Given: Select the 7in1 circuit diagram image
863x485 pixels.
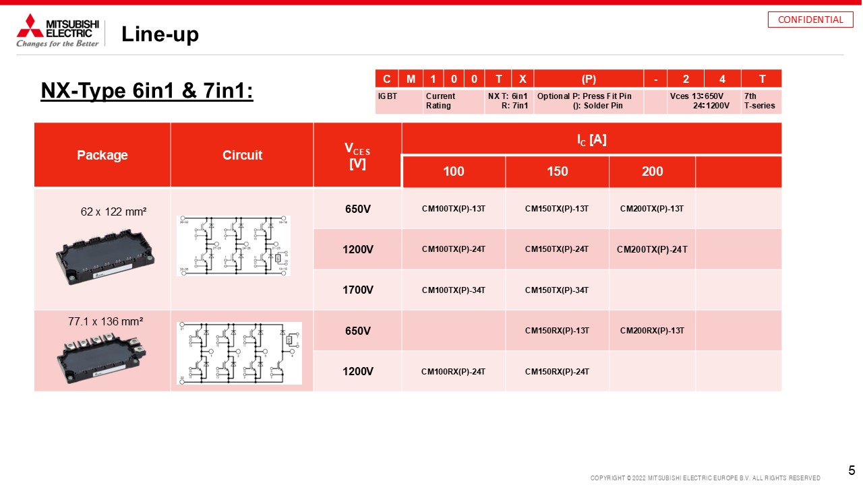Looking at the screenshot, I should (x=239, y=353).
